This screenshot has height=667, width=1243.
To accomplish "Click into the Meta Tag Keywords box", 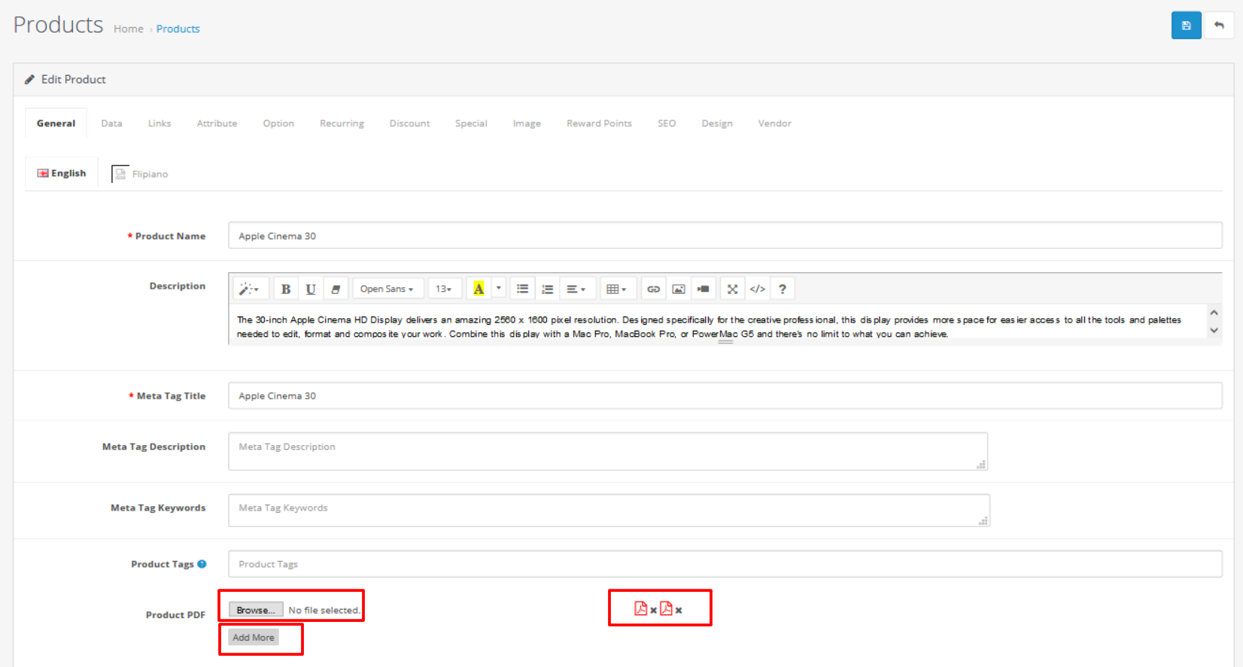I will click(609, 511).
